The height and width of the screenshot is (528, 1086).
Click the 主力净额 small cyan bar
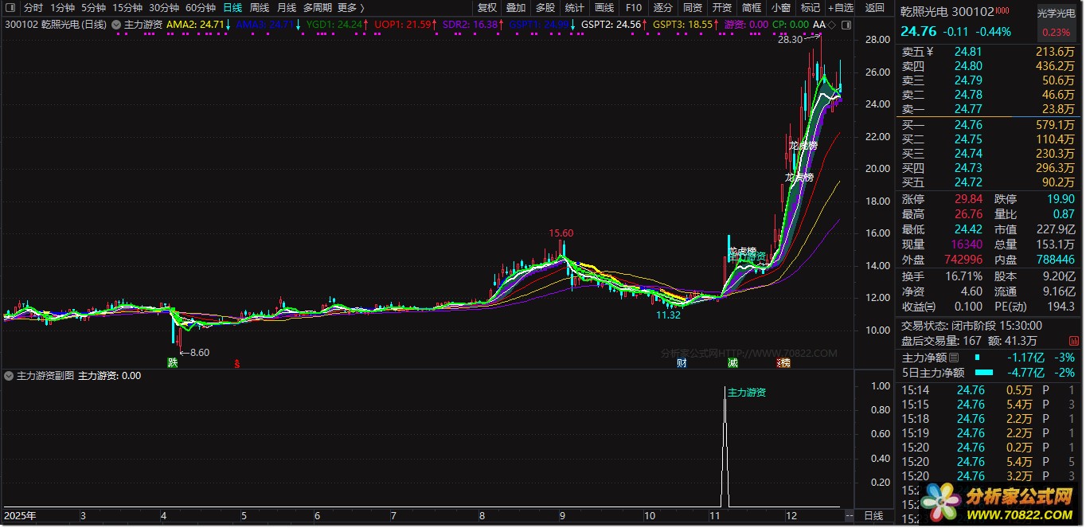(978, 358)
